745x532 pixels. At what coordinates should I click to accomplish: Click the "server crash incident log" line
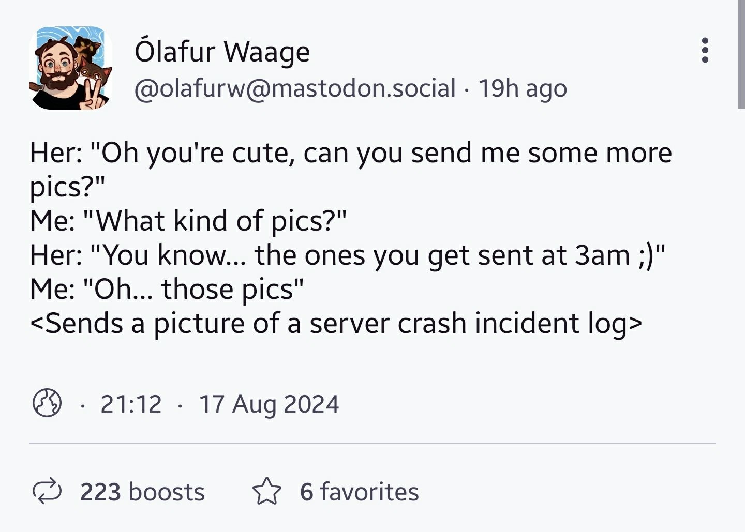(x=336, y=323)
